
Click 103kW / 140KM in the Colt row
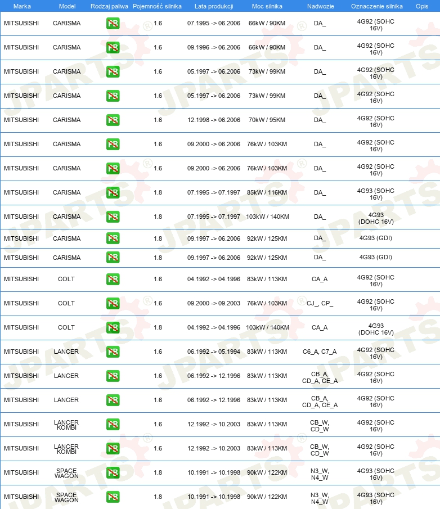pos(268,327)
